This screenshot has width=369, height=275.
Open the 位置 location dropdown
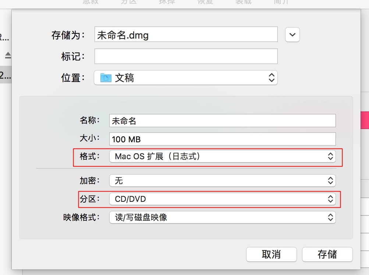[x=186, y=78]
